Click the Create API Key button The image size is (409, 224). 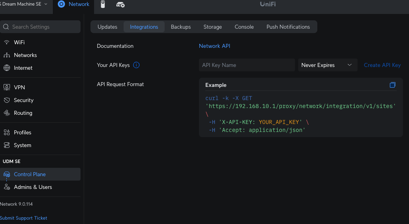pos(382,65)
